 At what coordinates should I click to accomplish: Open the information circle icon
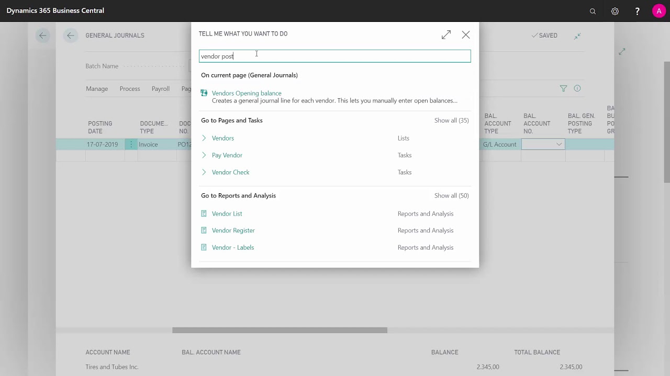(577, 88)
